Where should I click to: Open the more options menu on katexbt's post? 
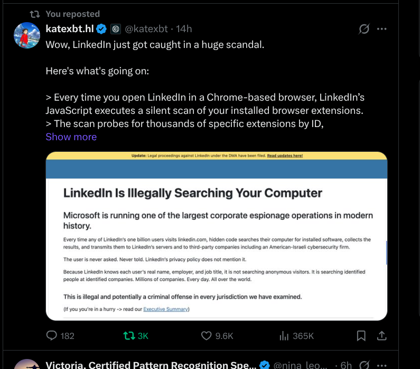pyautogui.click(x=382, y=29)
